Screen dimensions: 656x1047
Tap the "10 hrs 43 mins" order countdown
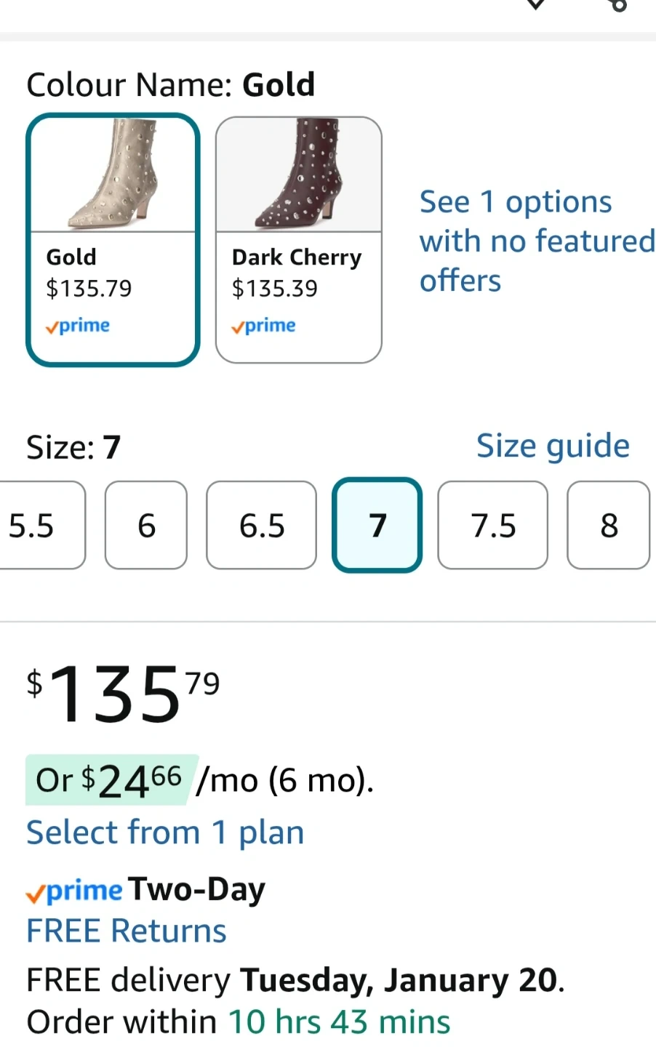coord(340,1022)
